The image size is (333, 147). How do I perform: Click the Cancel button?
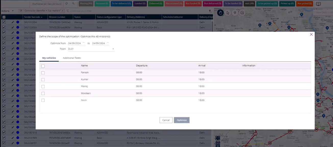pos(166,120)
